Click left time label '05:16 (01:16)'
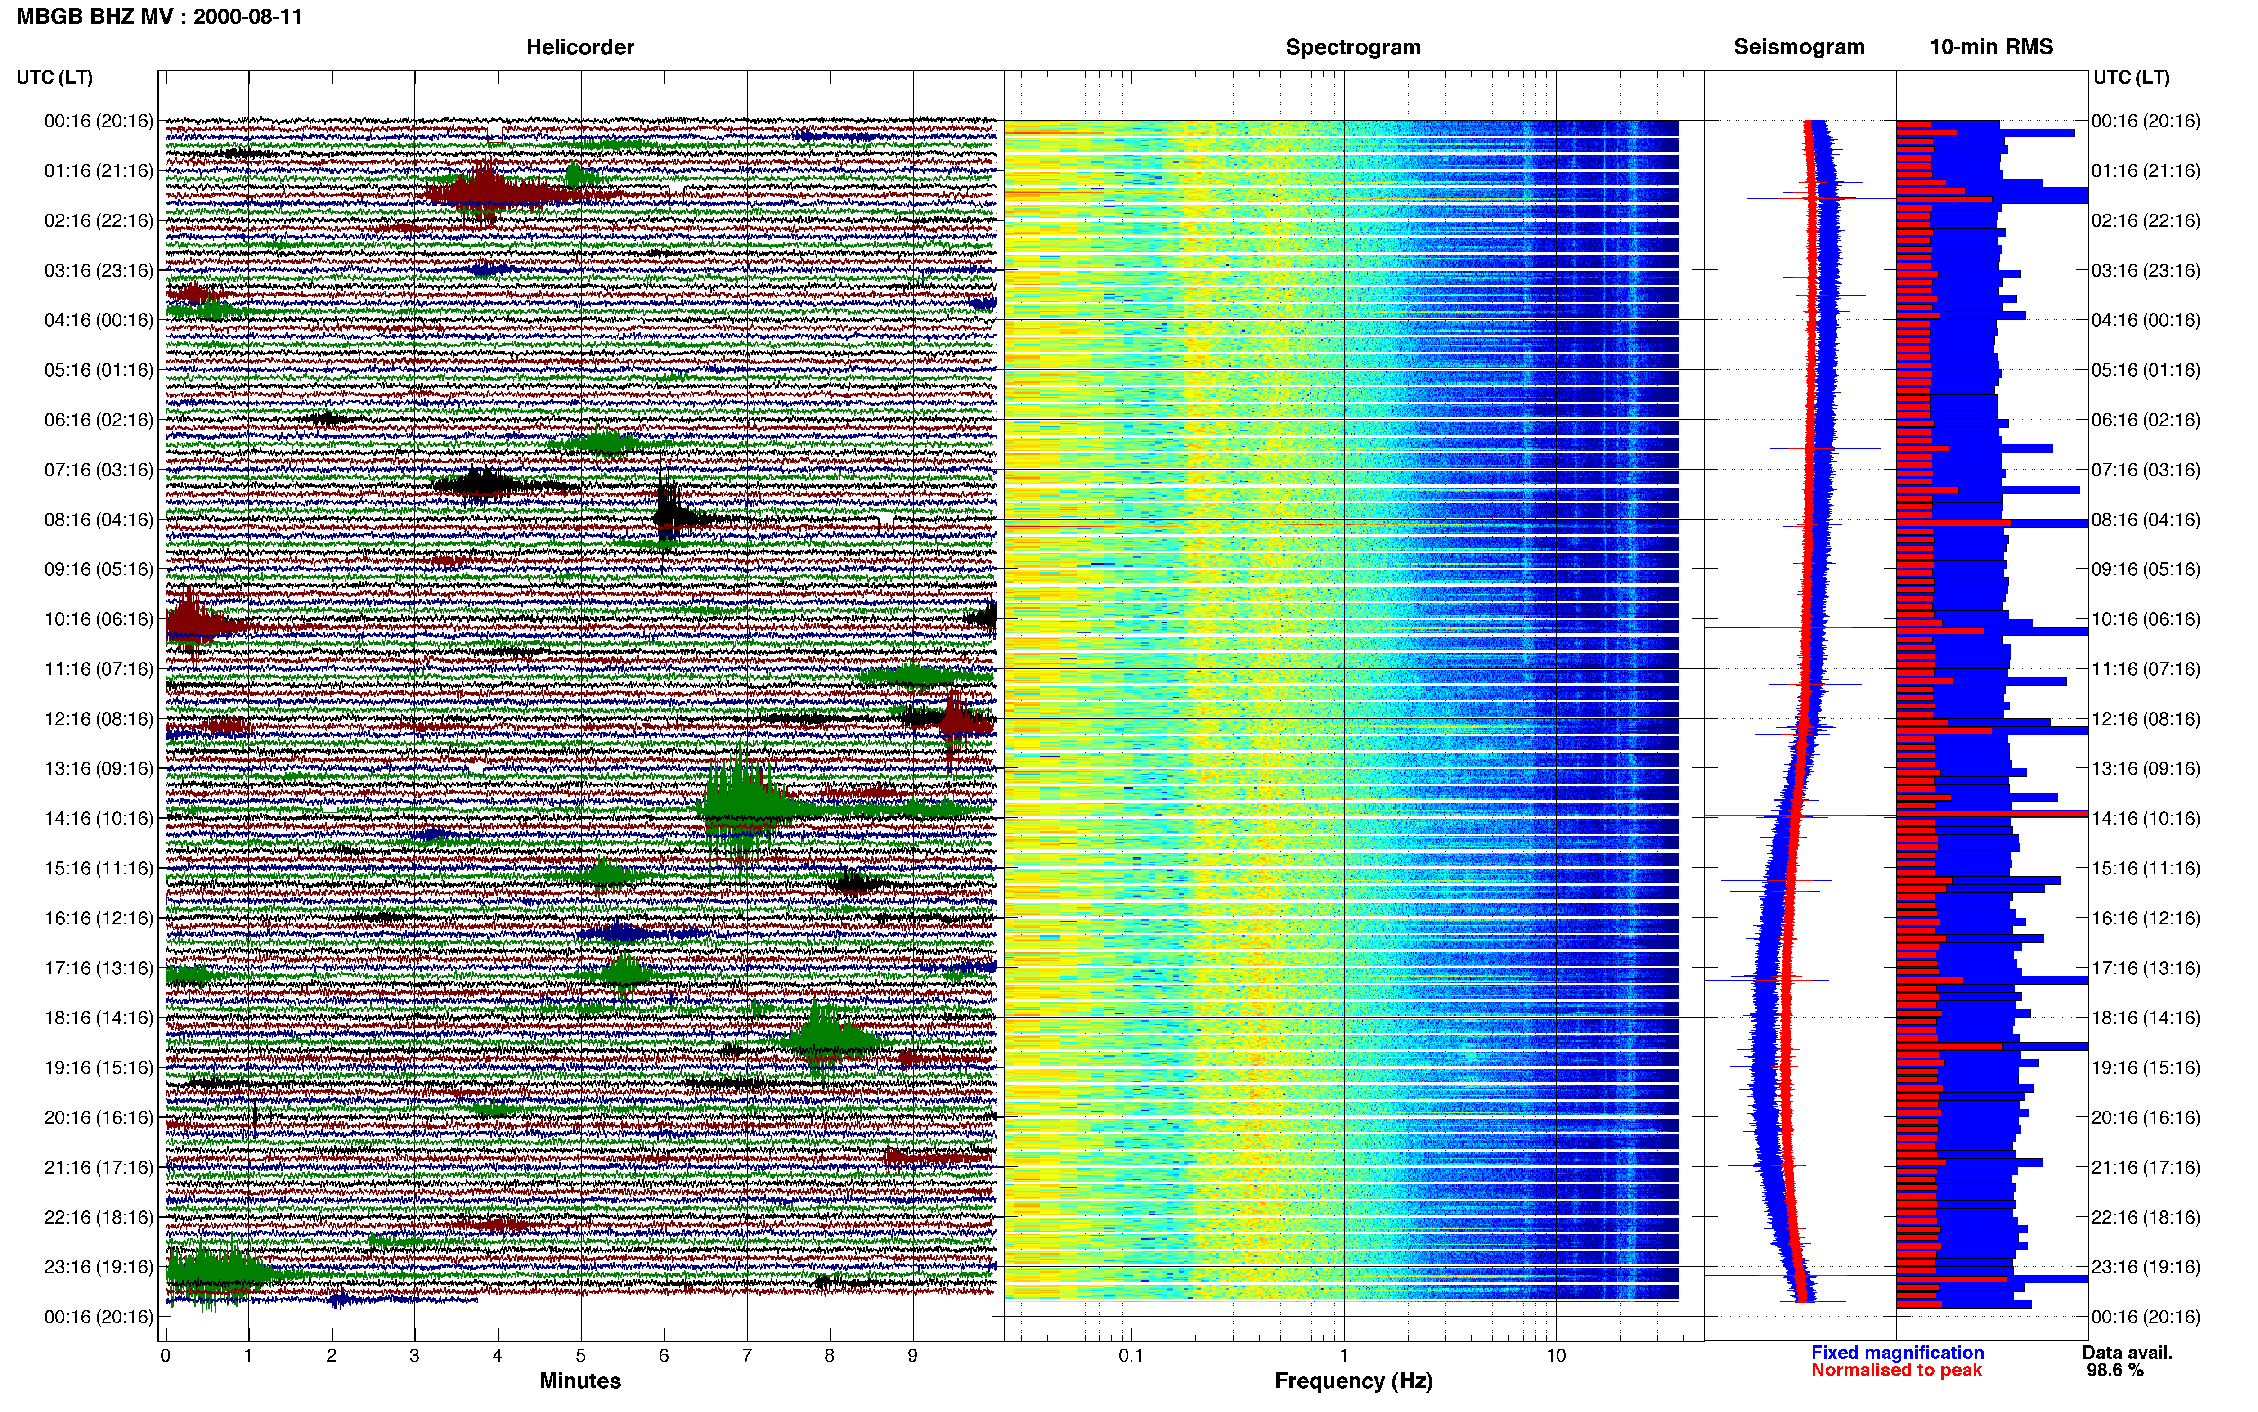Viewport: 2258px width, 1412px height. point(99,370)
